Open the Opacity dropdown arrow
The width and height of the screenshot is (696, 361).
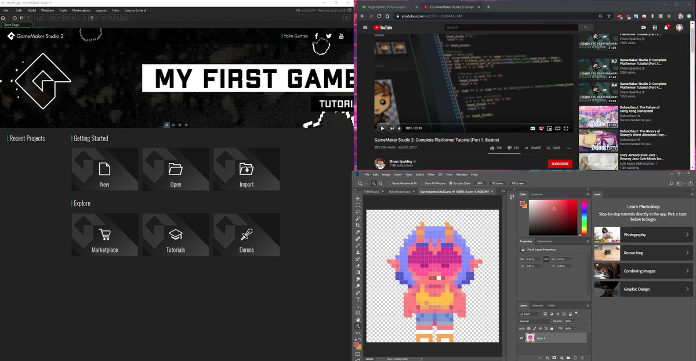575,322
